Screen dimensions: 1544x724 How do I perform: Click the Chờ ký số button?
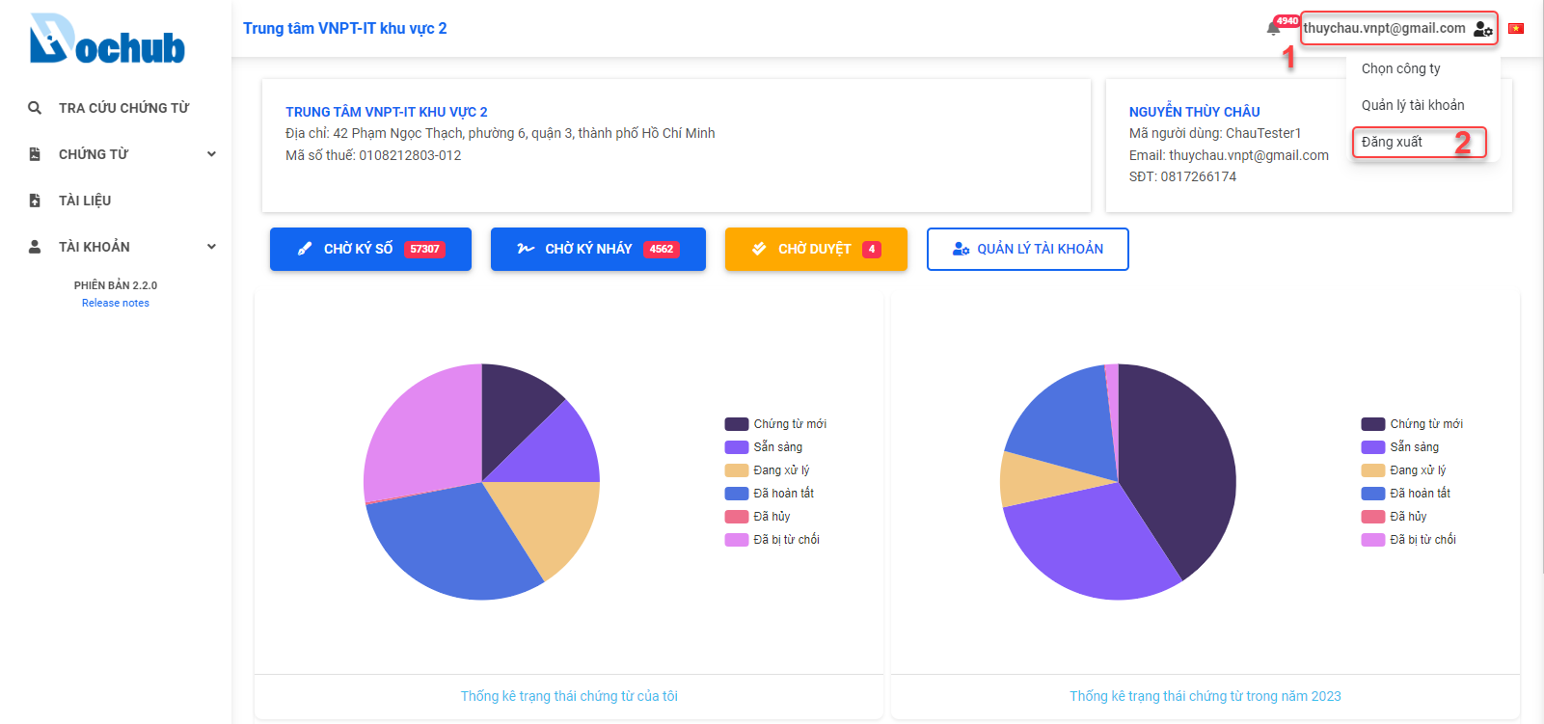(x=370, y=249)
